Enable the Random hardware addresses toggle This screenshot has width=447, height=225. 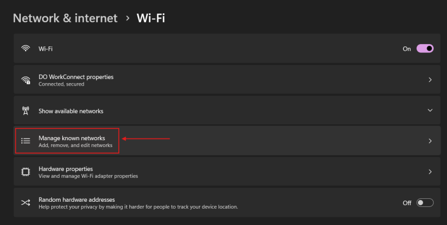tap(425, 203)
